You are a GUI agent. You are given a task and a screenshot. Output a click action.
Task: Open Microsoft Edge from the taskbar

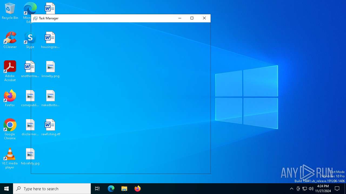111,189
